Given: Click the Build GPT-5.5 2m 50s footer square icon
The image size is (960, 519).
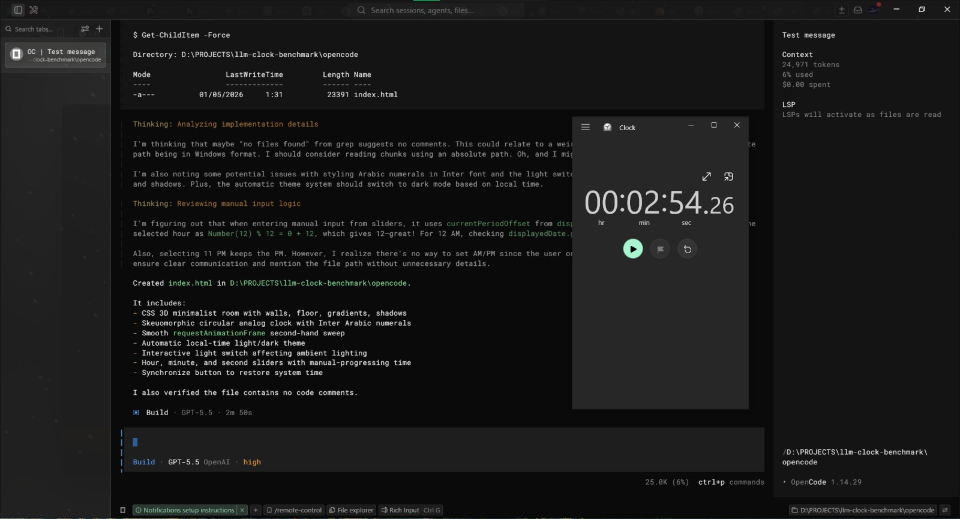Looking at the screenshot, I should 136,412.
